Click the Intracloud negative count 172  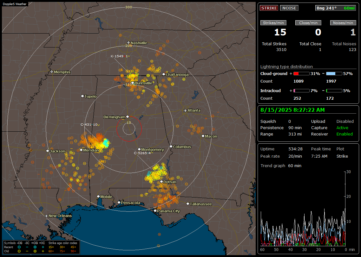tap(330, 98)
